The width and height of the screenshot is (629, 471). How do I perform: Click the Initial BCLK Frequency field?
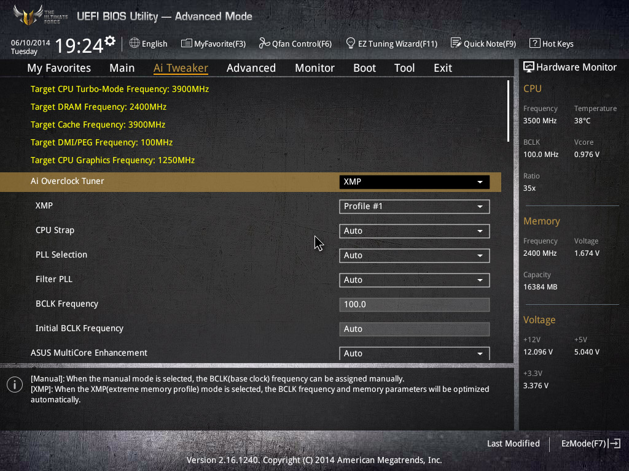tap(415, 329)
